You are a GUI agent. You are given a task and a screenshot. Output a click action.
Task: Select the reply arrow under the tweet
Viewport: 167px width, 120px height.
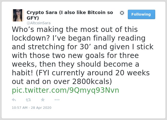tap(14, 100)
